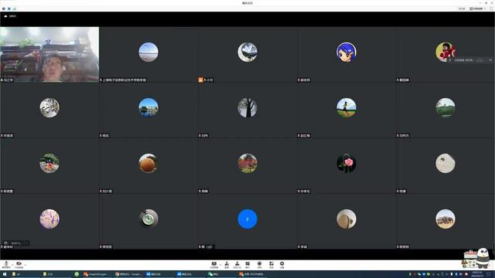
Task: Select the speaker's live video tile
Action: (x=49, y=55)
